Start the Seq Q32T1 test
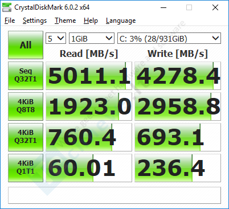229x209 pixels. (x=26, y=76)
